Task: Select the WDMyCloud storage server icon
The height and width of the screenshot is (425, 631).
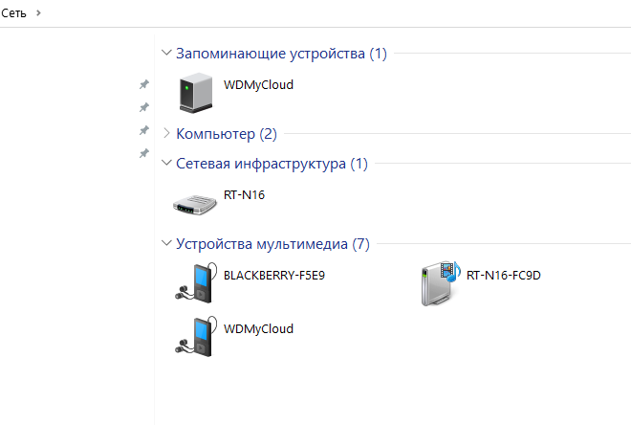Action: [196, 93]
